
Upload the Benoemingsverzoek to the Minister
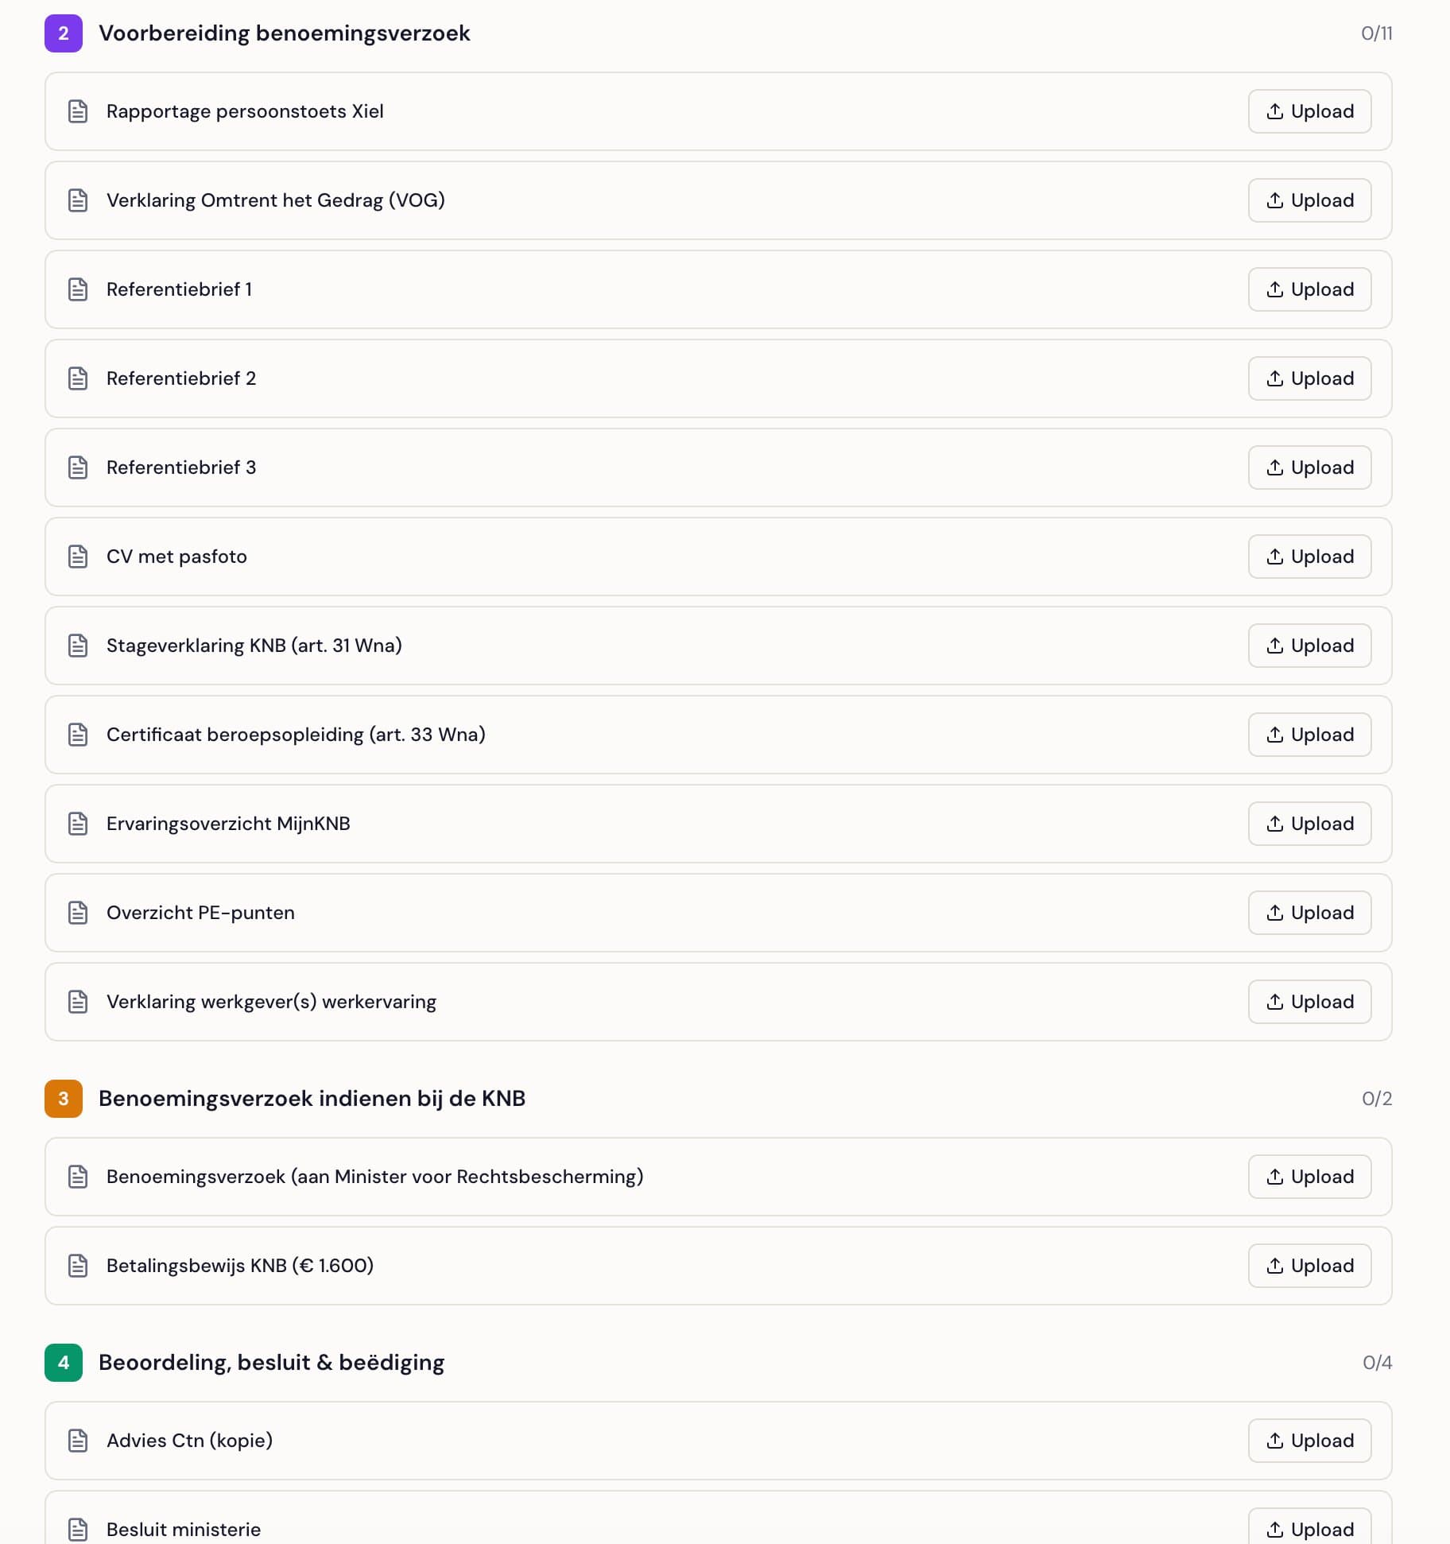[1309, 1177]
